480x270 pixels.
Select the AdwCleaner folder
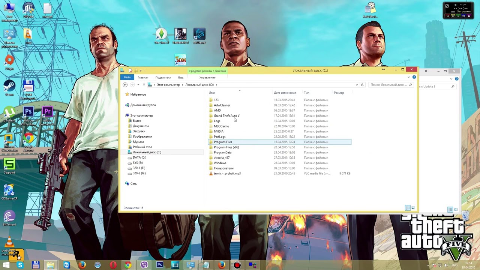click(222, 105)
